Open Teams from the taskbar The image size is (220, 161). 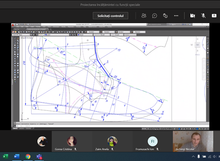click(39, 157)
